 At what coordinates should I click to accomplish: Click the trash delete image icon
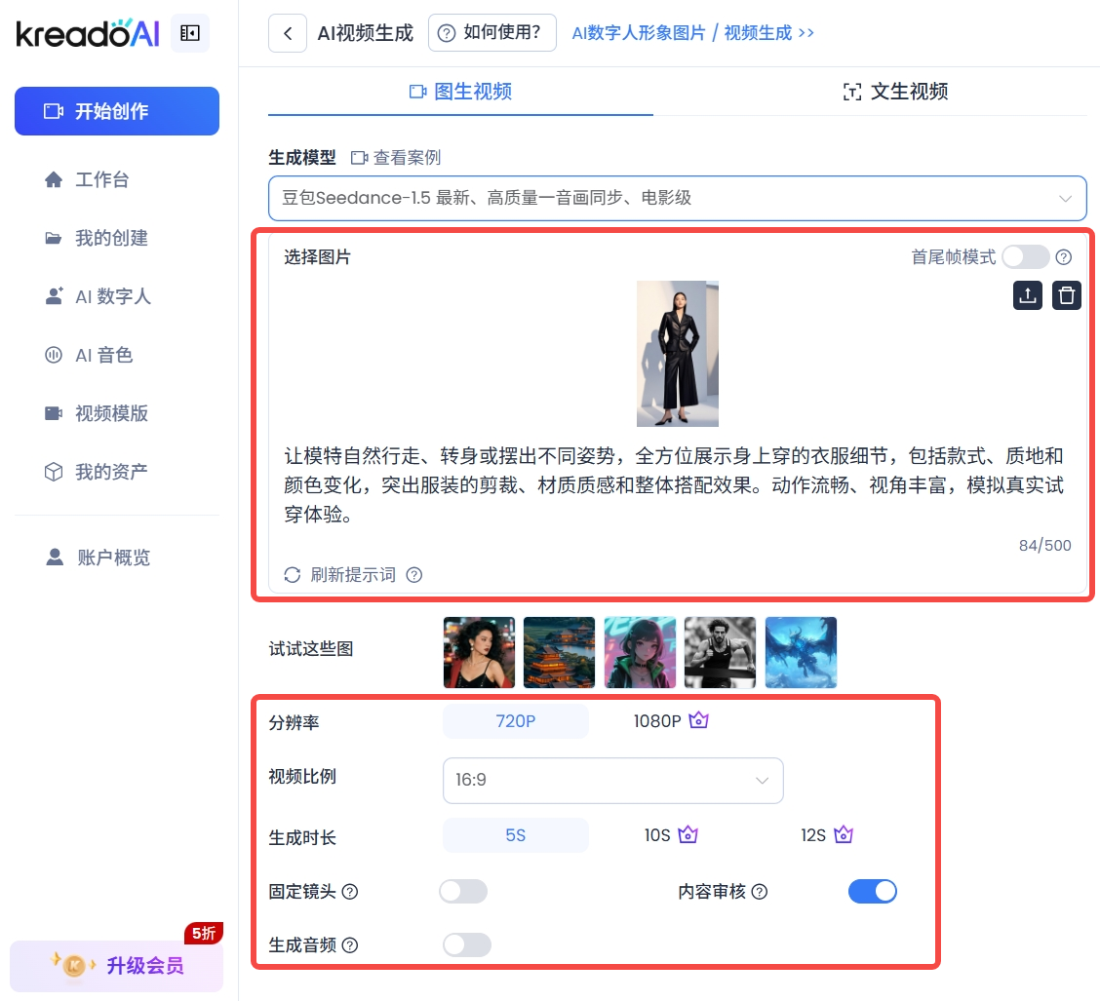tap(1067, 295)
